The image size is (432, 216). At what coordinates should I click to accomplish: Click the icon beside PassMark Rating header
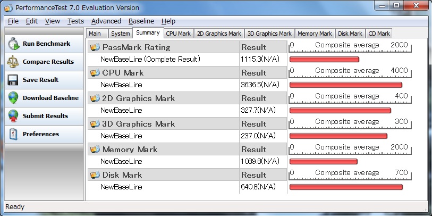click(95, 47)
